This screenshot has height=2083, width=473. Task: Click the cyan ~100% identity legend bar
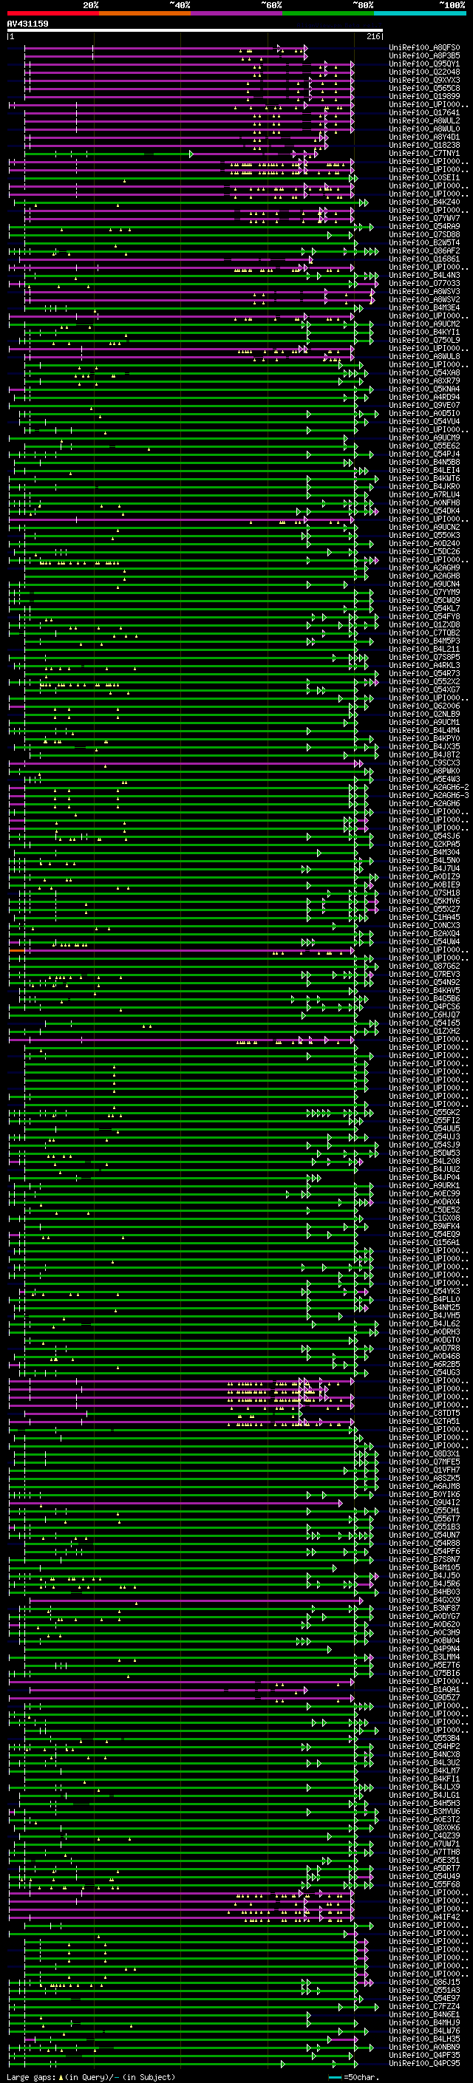pos(421,13)
